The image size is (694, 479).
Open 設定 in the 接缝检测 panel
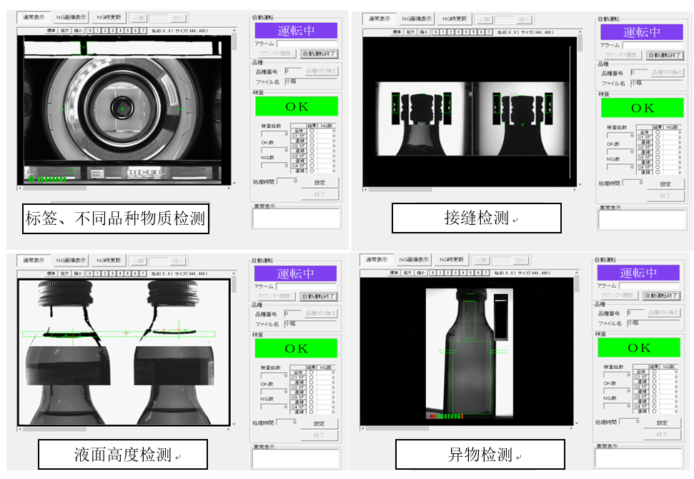point(665,184)
